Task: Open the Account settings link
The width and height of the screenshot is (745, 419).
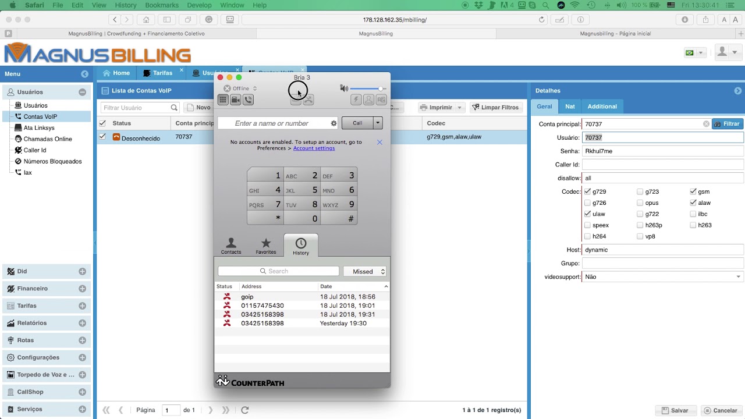Action: [x=314, y=148]
